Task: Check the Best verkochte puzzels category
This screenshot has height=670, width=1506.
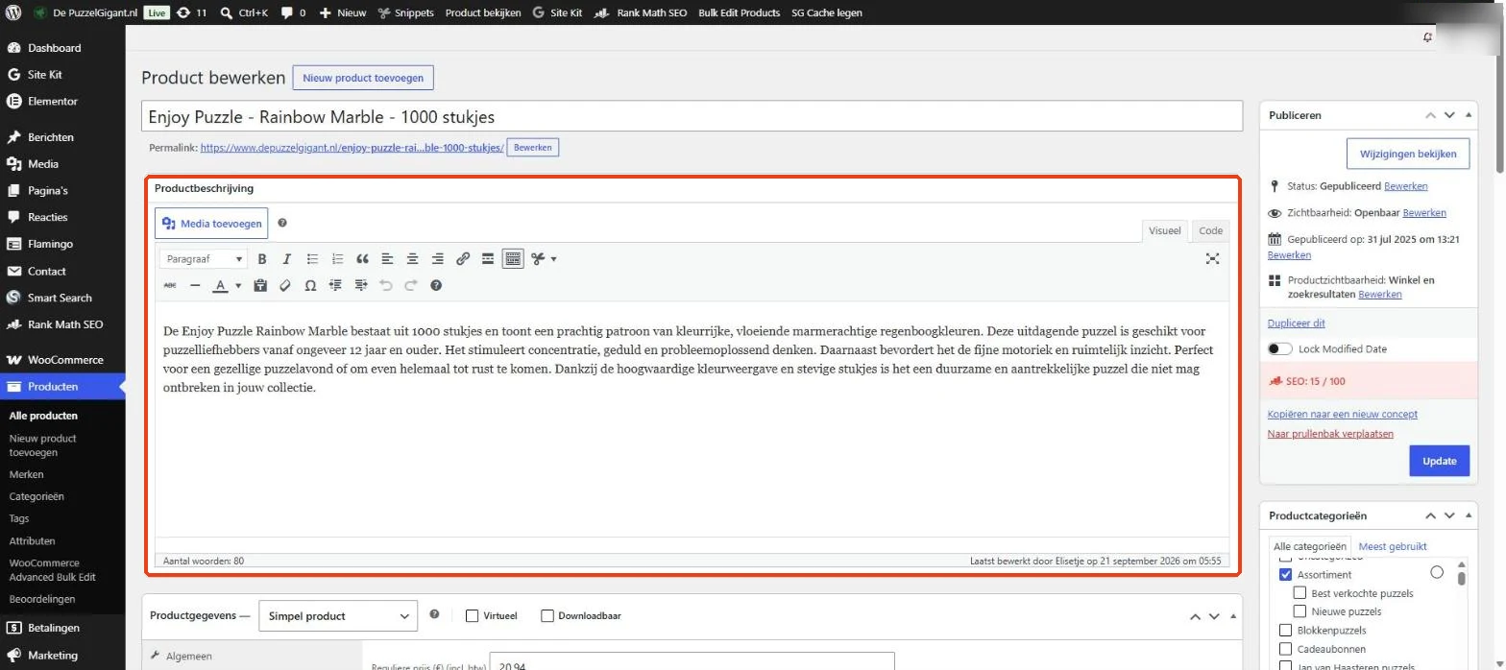Action: tap(1300, 593)
